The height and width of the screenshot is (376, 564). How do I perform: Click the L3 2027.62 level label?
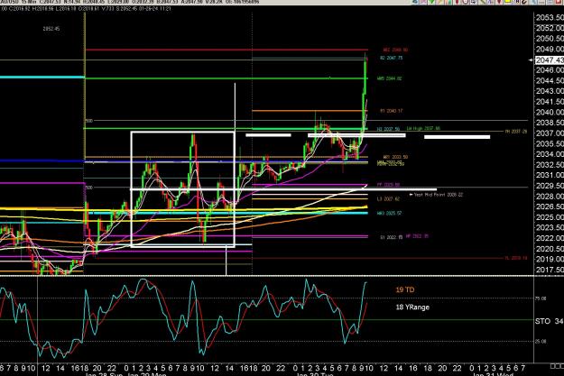(x=388, y=198)
